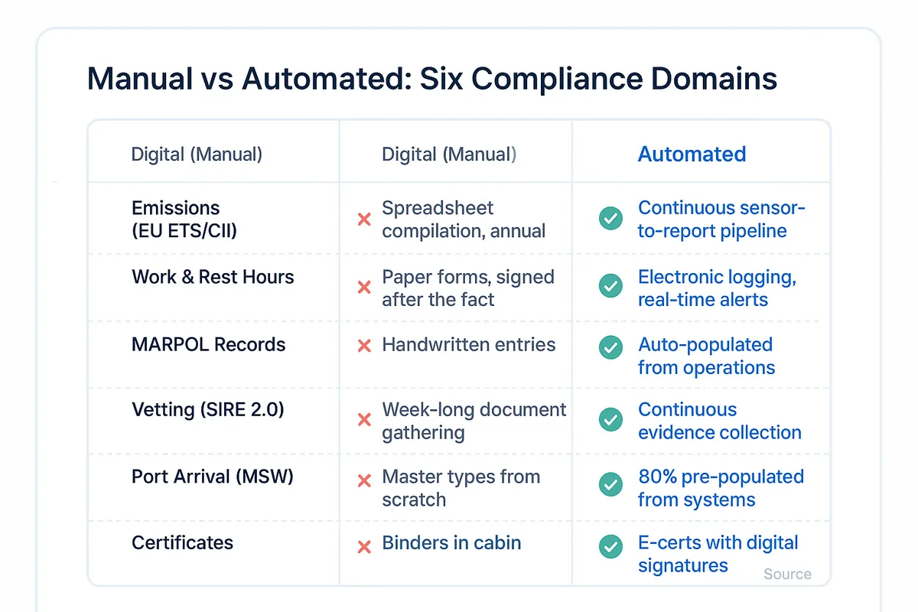Select the title Manual vs Automated: Six Compliance Domains
The image size is (918, 612).
tap(432, 78)
